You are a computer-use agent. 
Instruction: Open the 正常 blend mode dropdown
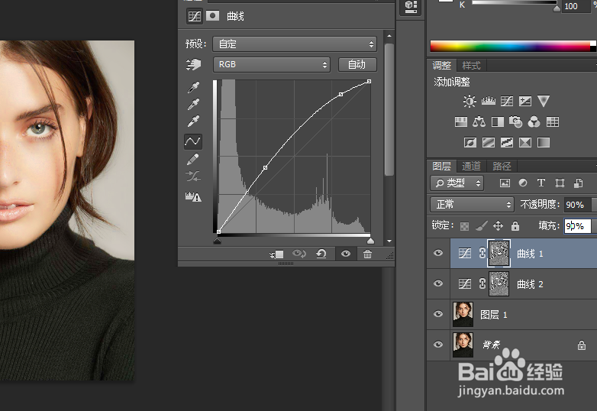coord(472,205)
